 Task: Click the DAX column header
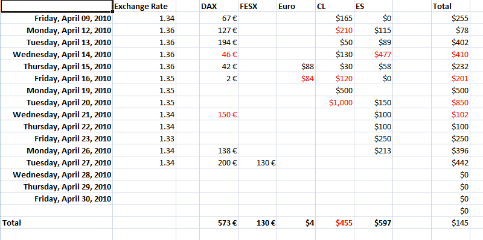[x=219, y=6]
